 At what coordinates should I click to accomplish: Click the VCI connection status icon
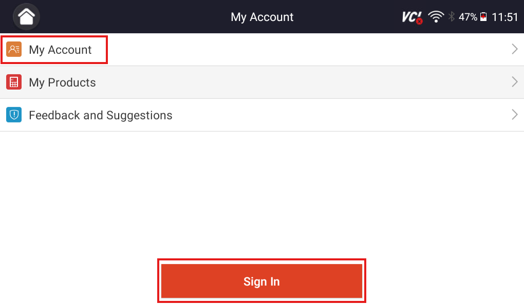pos(411,16)
